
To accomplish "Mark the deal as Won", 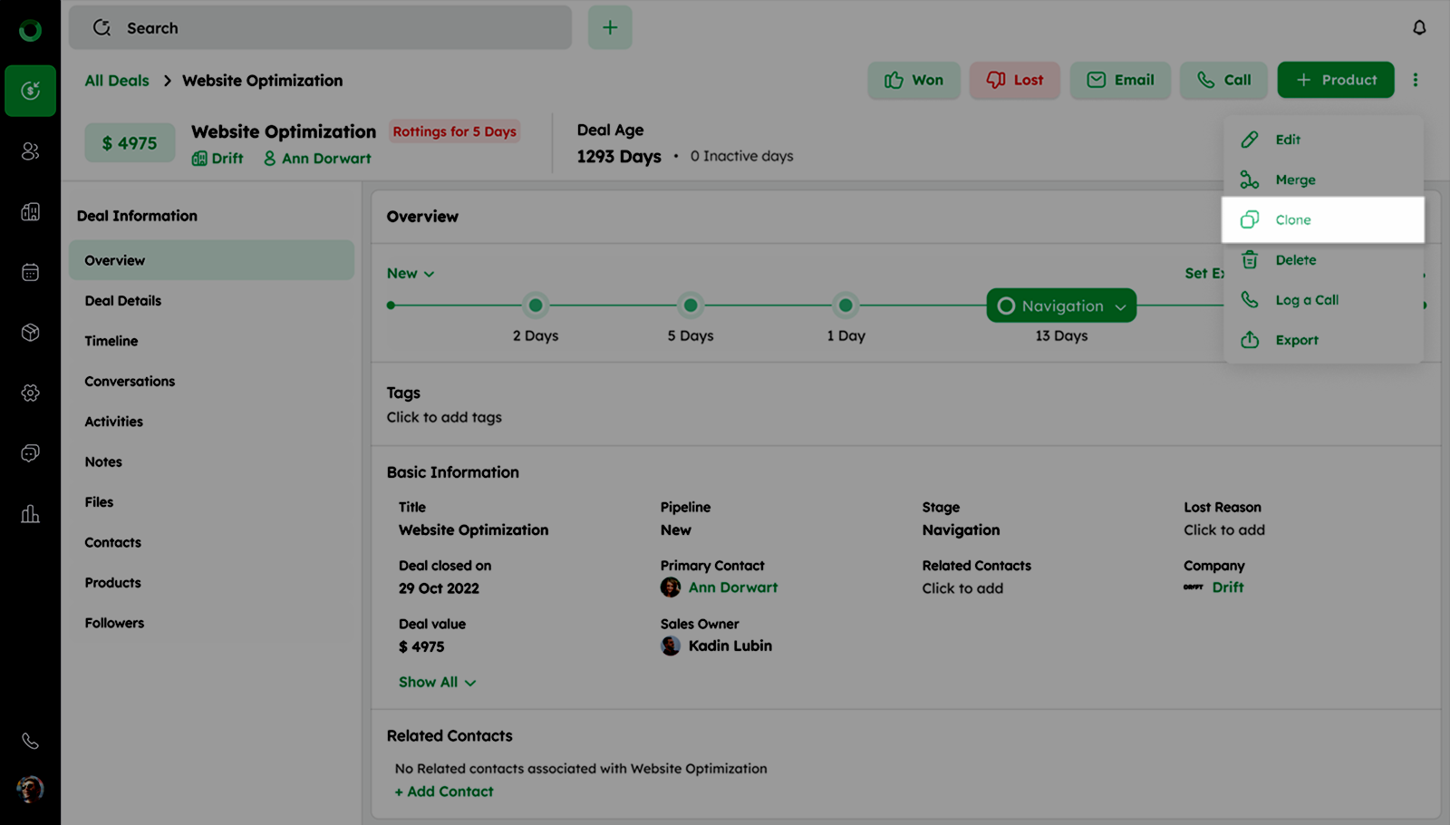I will 913,80.
